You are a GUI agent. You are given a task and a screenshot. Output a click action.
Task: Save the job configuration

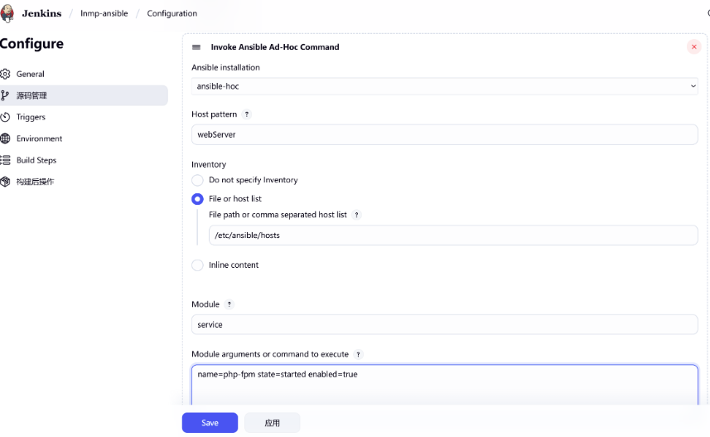[x=210, y=423]
